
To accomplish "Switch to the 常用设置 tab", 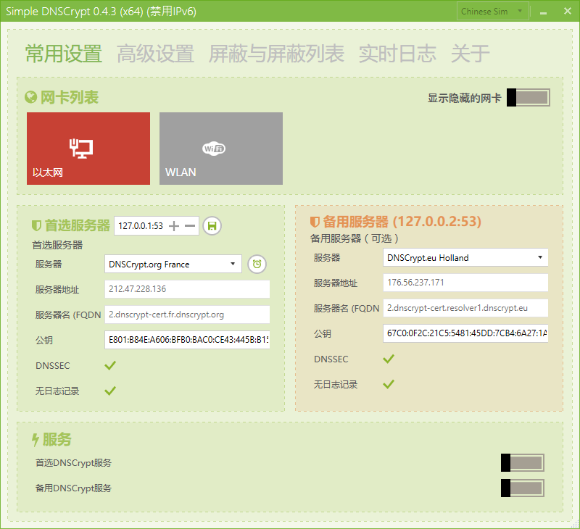I will (x=64, y=54).
